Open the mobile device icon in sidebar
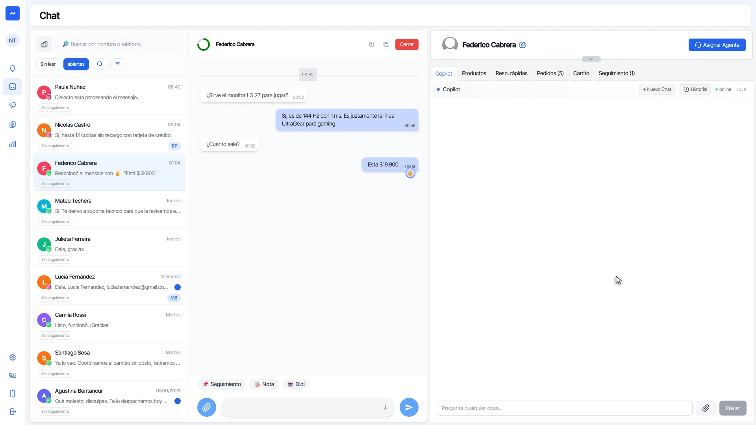Image resolution: width=756 pixels, height=425 pixels. [x=13, y=394]
